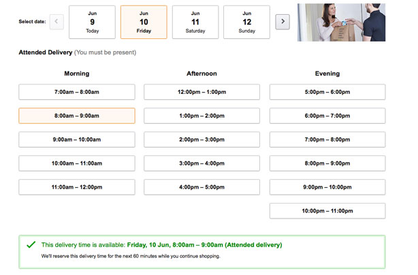Pick the 9:00pm – 10:00pm slot
The width and height of the screenshot is (418, 275).
(327, 187)
